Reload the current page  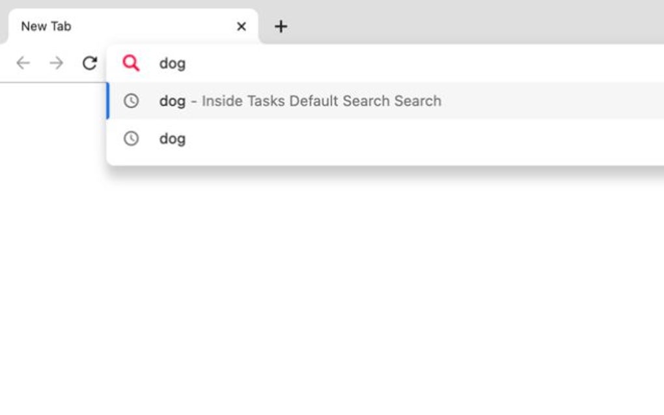(x=90, y=63)
